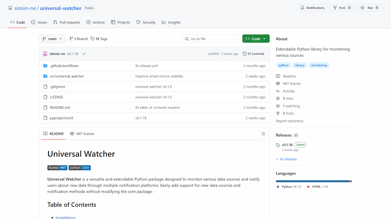Click the commit history clock icon
The width and height of the screenshot is (391, 219).
(245, 54)
